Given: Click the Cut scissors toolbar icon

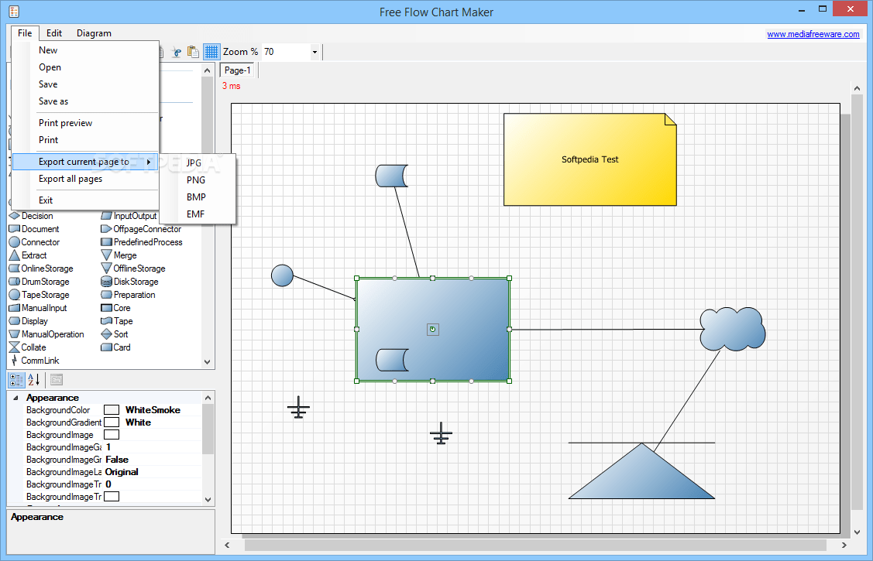Looking at the screenshot, I should (176, 51).
